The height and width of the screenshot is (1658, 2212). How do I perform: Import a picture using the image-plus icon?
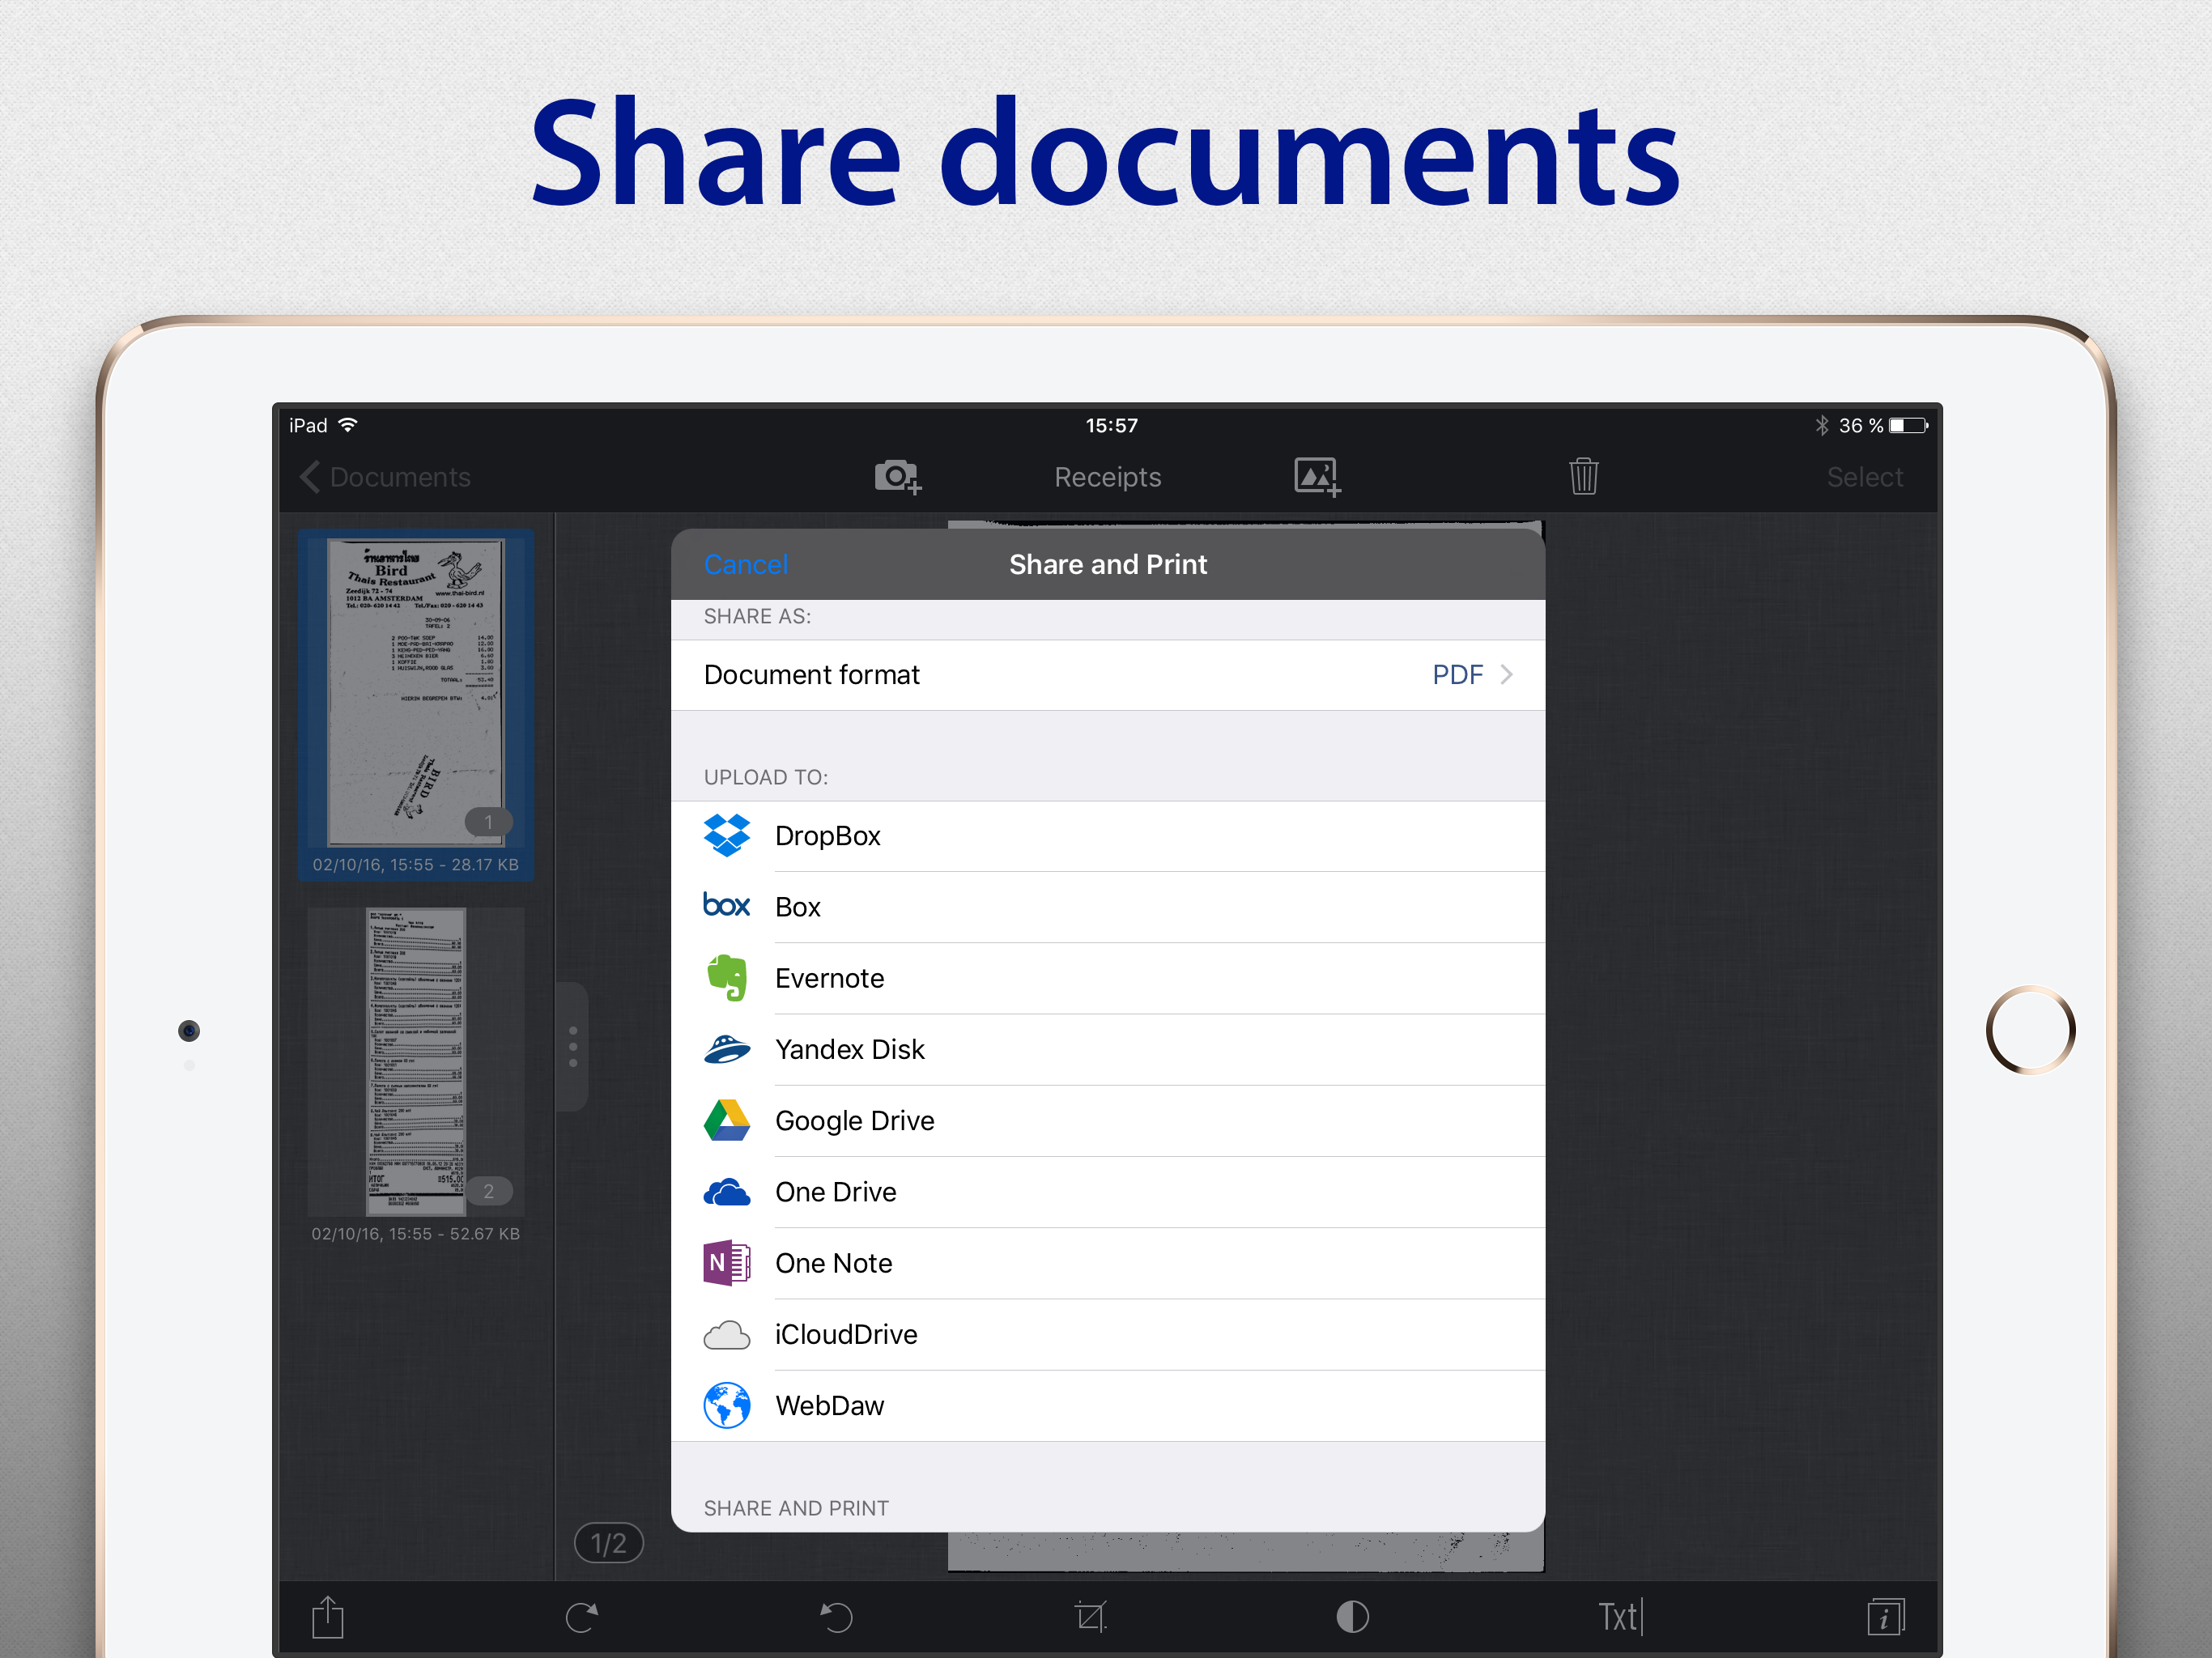pos(1317,477)
